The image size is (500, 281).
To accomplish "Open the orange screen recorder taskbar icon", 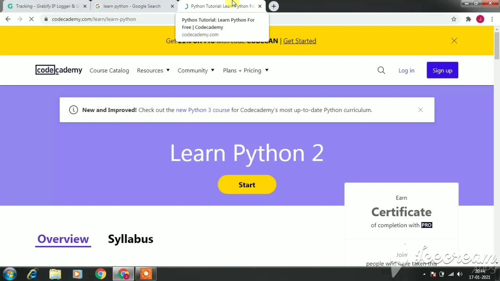I will [x=146, y=274].
